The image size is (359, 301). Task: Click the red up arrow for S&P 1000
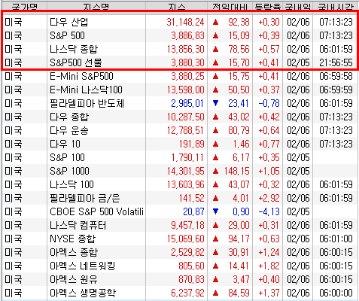point(215,172)
